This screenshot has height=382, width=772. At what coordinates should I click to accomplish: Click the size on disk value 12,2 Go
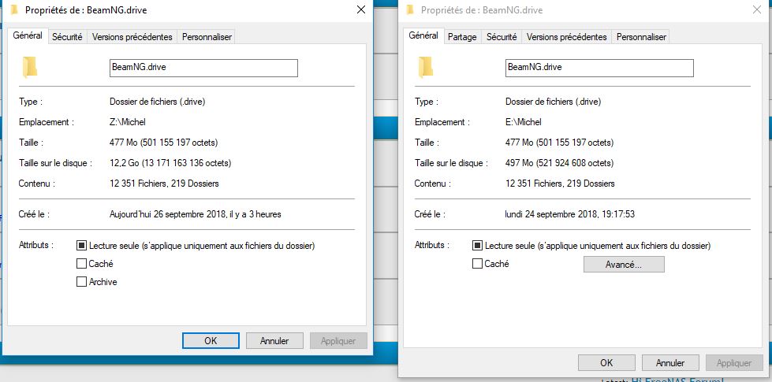(170, 163)
